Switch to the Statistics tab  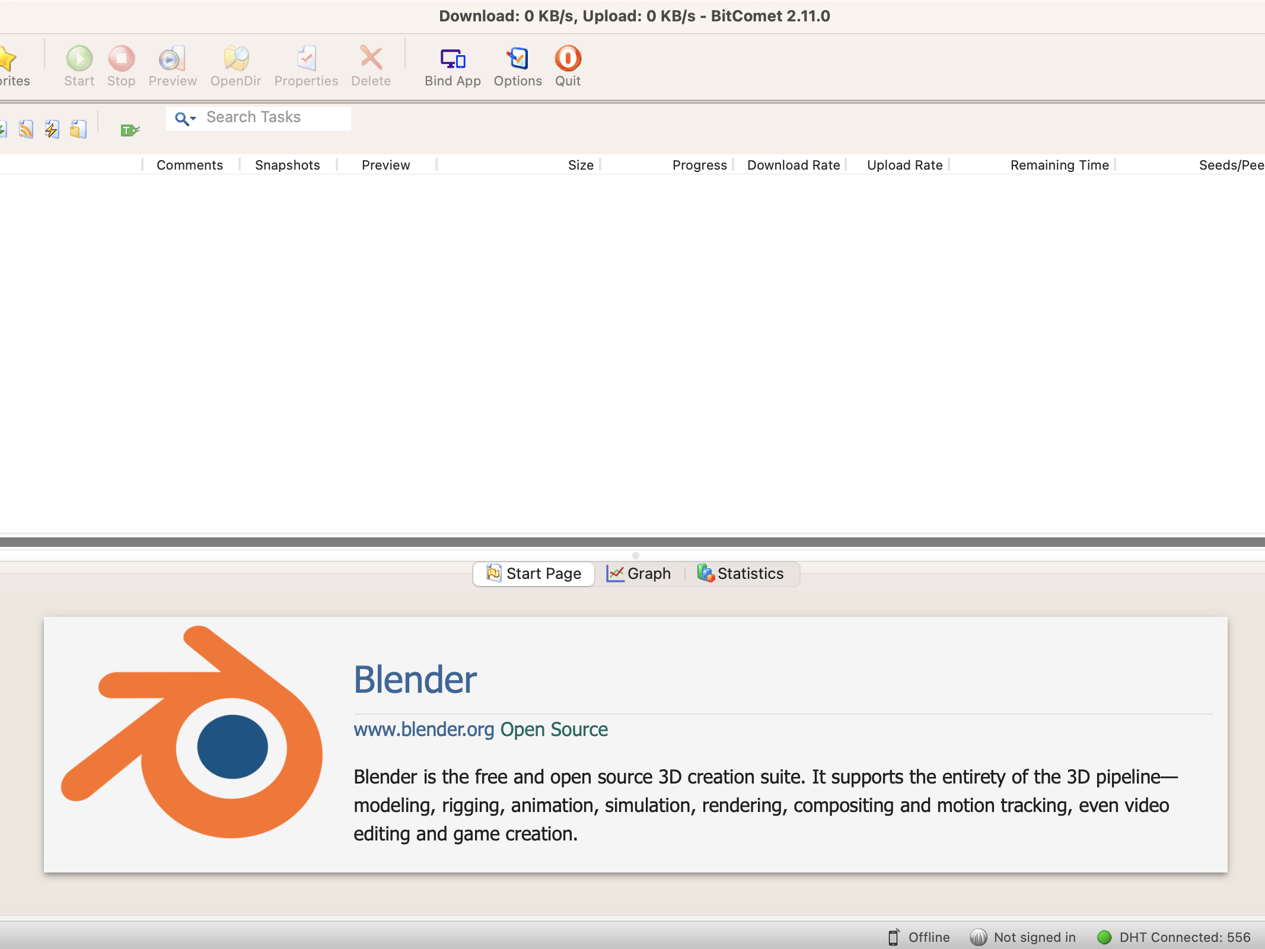pos(741,574)
